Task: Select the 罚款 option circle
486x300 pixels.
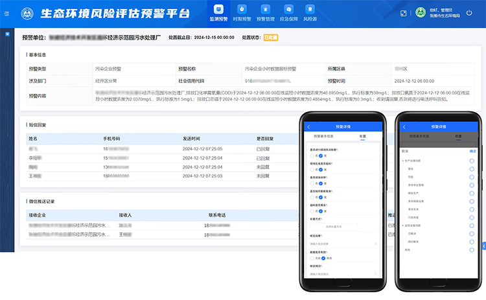Action: 472,177
